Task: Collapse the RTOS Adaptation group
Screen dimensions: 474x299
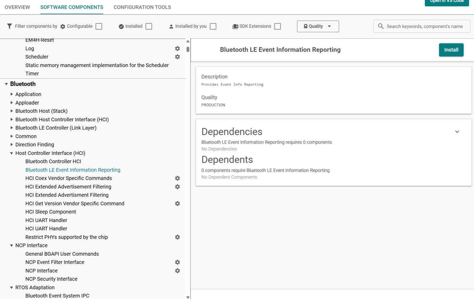Action: point(12,287)
